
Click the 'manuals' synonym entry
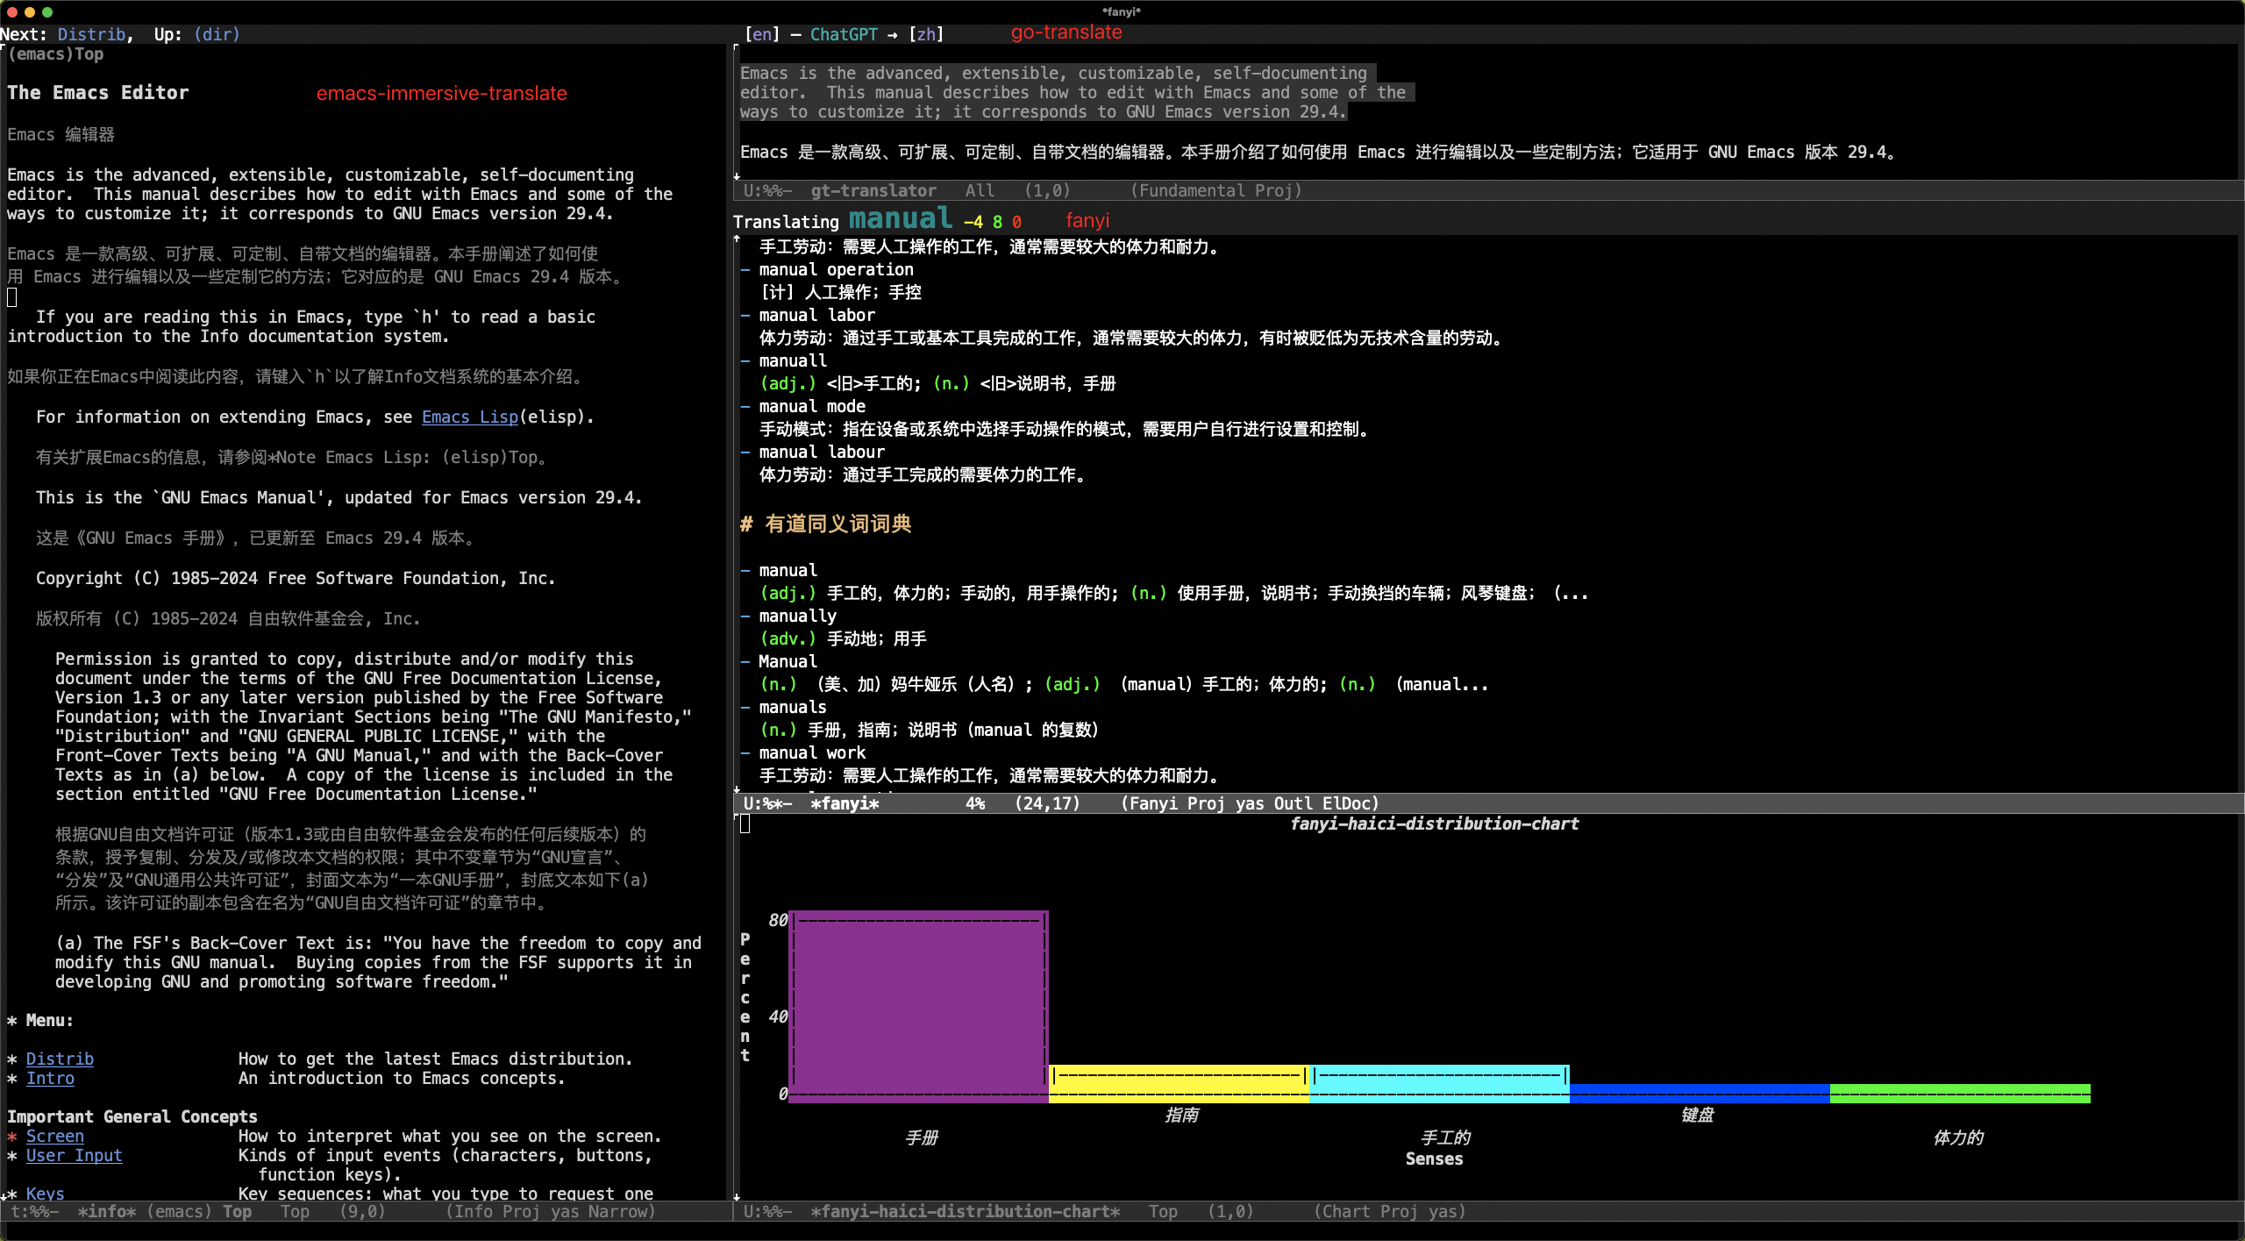[x=793, y=707]
